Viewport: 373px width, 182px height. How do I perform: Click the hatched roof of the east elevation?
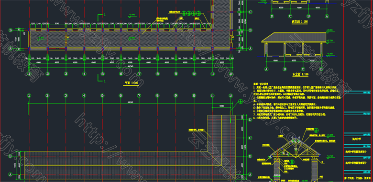click(x=294, y=38)
